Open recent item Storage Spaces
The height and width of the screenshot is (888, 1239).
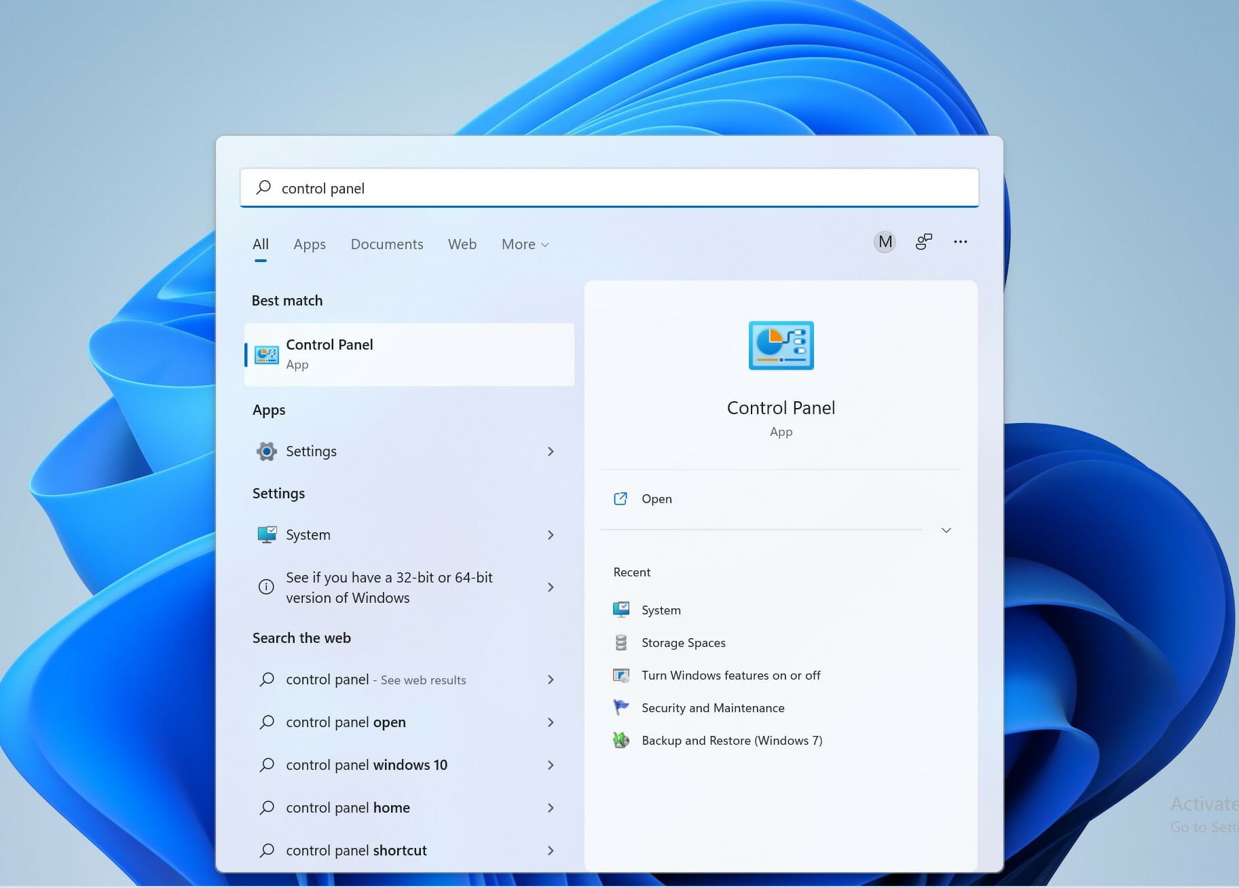tap(684, 642)
